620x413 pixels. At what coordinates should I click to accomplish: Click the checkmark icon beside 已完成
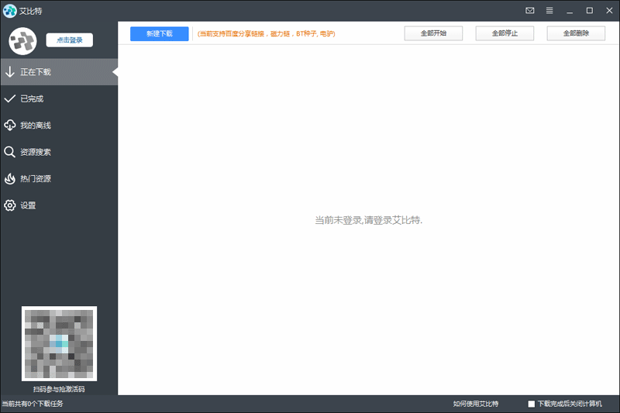[10, 98]
